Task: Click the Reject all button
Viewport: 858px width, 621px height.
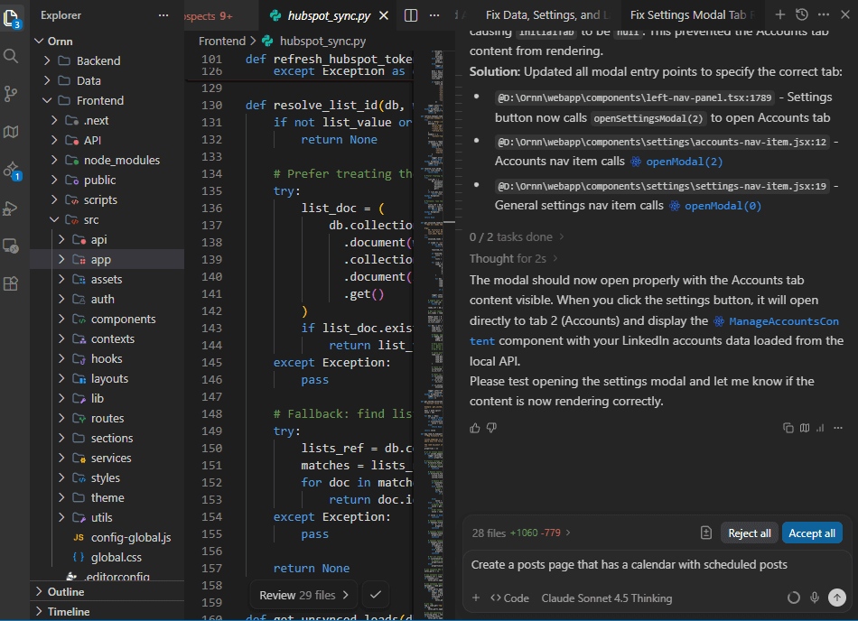Action: point(749,533)
